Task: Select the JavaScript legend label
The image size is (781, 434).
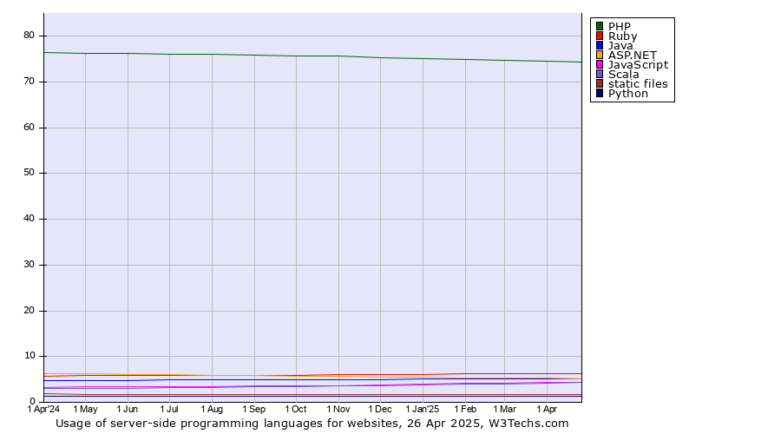Action: coord(638,65)
